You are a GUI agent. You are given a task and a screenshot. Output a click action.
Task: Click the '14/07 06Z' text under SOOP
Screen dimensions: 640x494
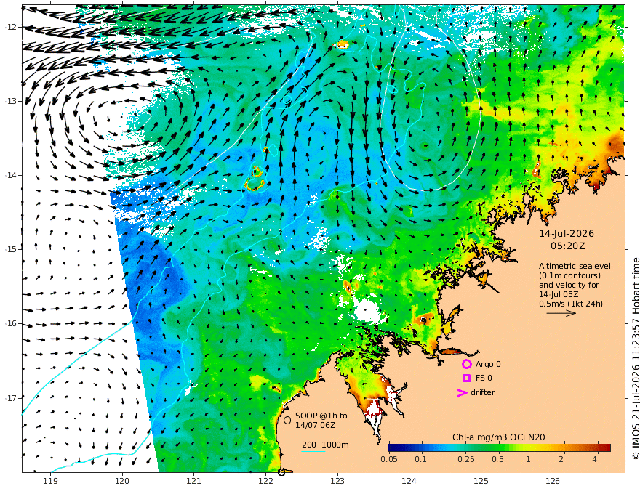(x=316, y=425)
